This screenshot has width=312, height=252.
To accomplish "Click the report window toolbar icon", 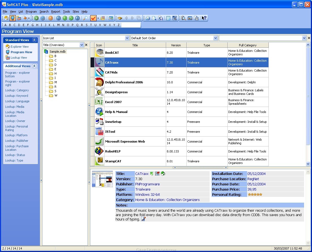I will [175, 18].
